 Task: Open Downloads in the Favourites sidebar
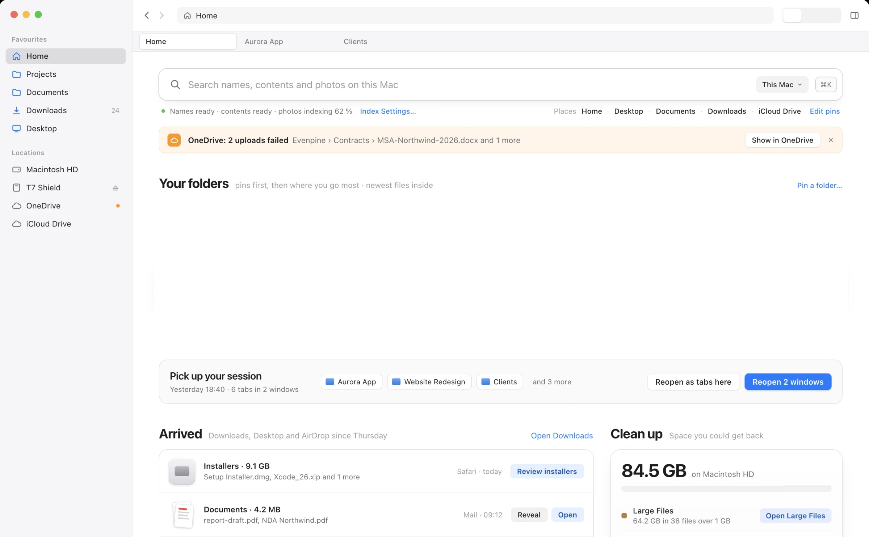[66, 110]
